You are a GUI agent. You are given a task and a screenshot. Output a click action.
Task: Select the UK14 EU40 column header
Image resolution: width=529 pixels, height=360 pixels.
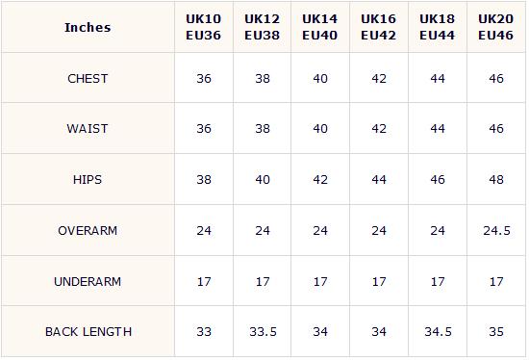(320, 27)
